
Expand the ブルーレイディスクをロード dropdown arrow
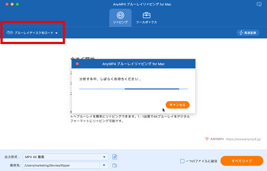[57, 33]
